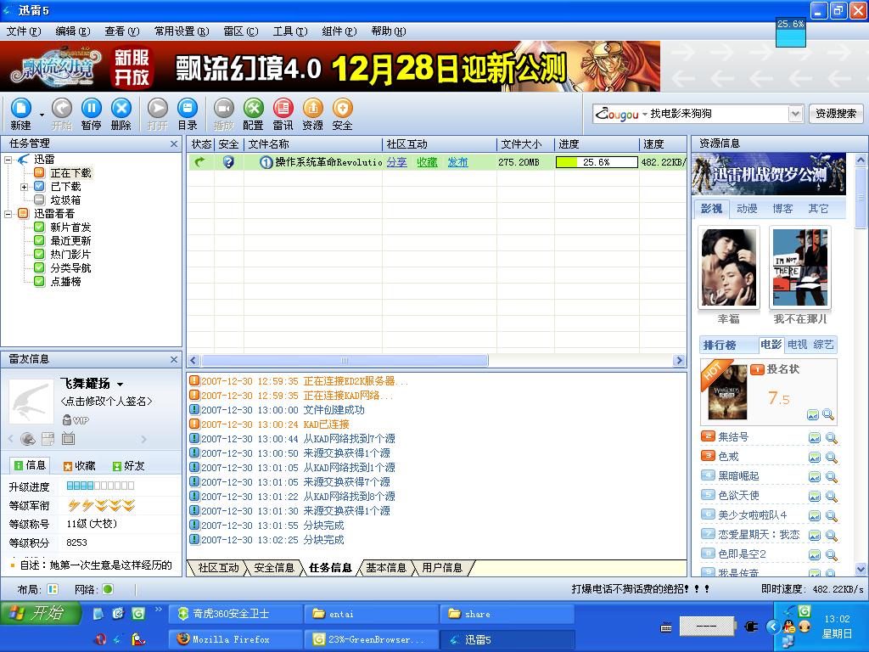The image size is (869, 652).
Task: Select 正在下载 in the task tree
Action: tap(70, 173)
